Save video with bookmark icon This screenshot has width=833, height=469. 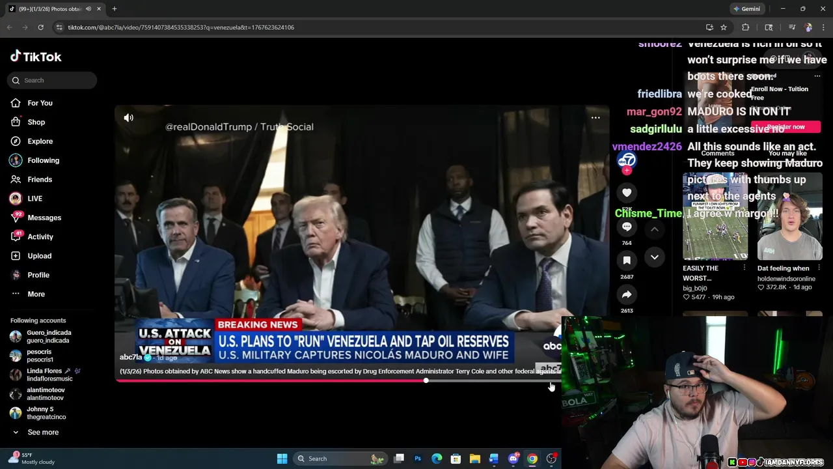627,261
